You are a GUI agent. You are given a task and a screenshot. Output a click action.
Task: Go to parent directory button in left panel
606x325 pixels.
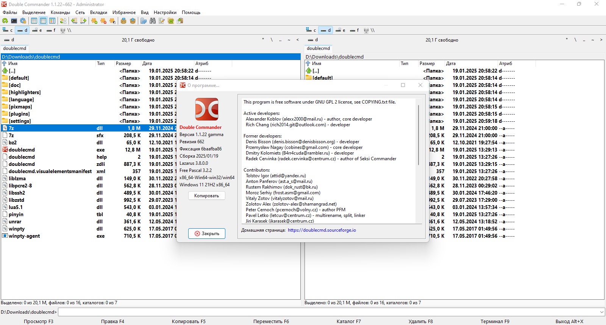point(280,40)
